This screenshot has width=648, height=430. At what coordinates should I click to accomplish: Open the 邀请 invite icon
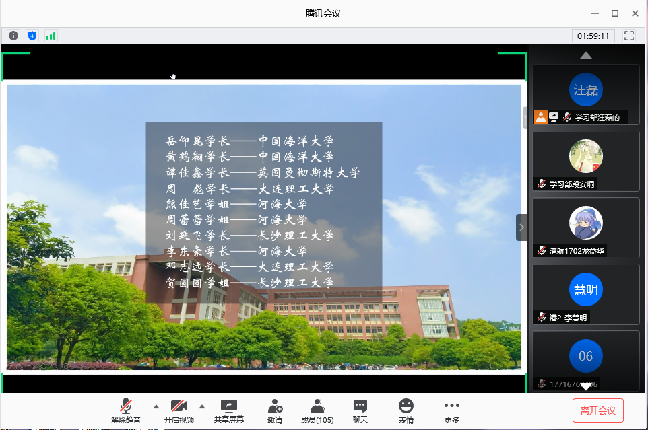coord(275,410)
